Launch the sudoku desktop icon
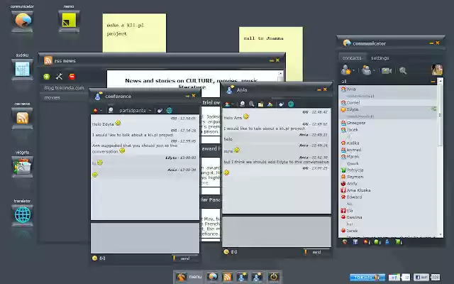The image size is (454, 284). pyautogui.click(x=22, y=70)
